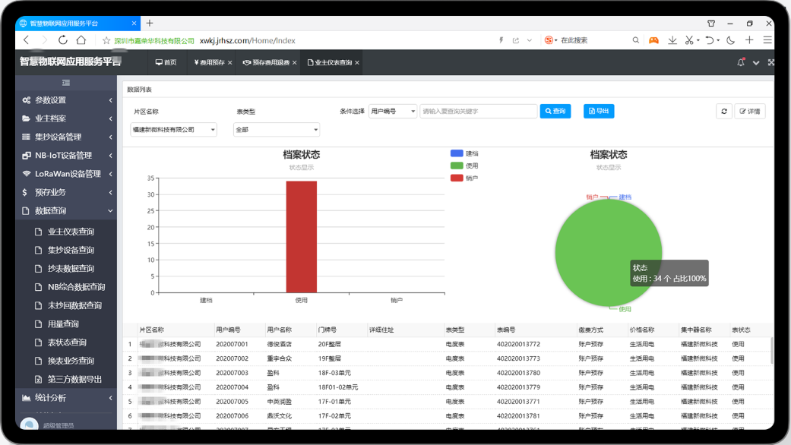Open notifications bell icon
Viewport: 791px width, 445px height.
coord(741,62)
